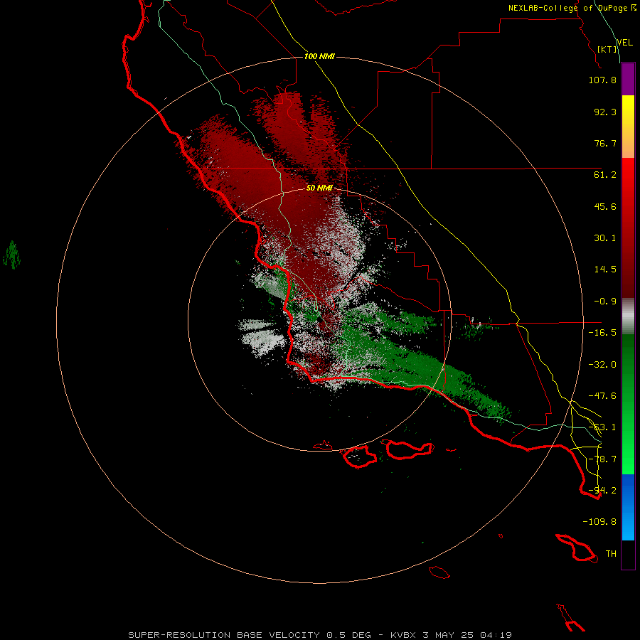Select the 61.2 scale value
Viewport: 640px width, 640px height.
click(605, 175)
